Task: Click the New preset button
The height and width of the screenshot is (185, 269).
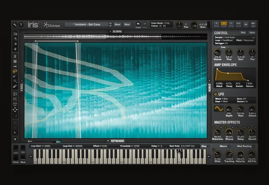Action: tap(127, 24)
